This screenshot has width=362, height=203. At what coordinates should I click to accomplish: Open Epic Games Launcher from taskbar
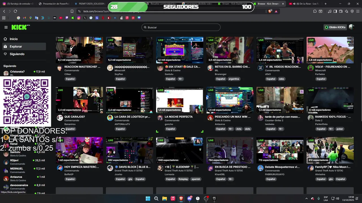(x=214, y=198)
